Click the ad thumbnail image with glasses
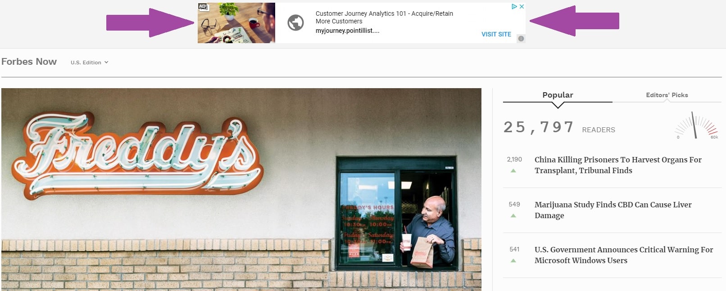Viewport: 726px width, 291px height. (x=236, y=23)
